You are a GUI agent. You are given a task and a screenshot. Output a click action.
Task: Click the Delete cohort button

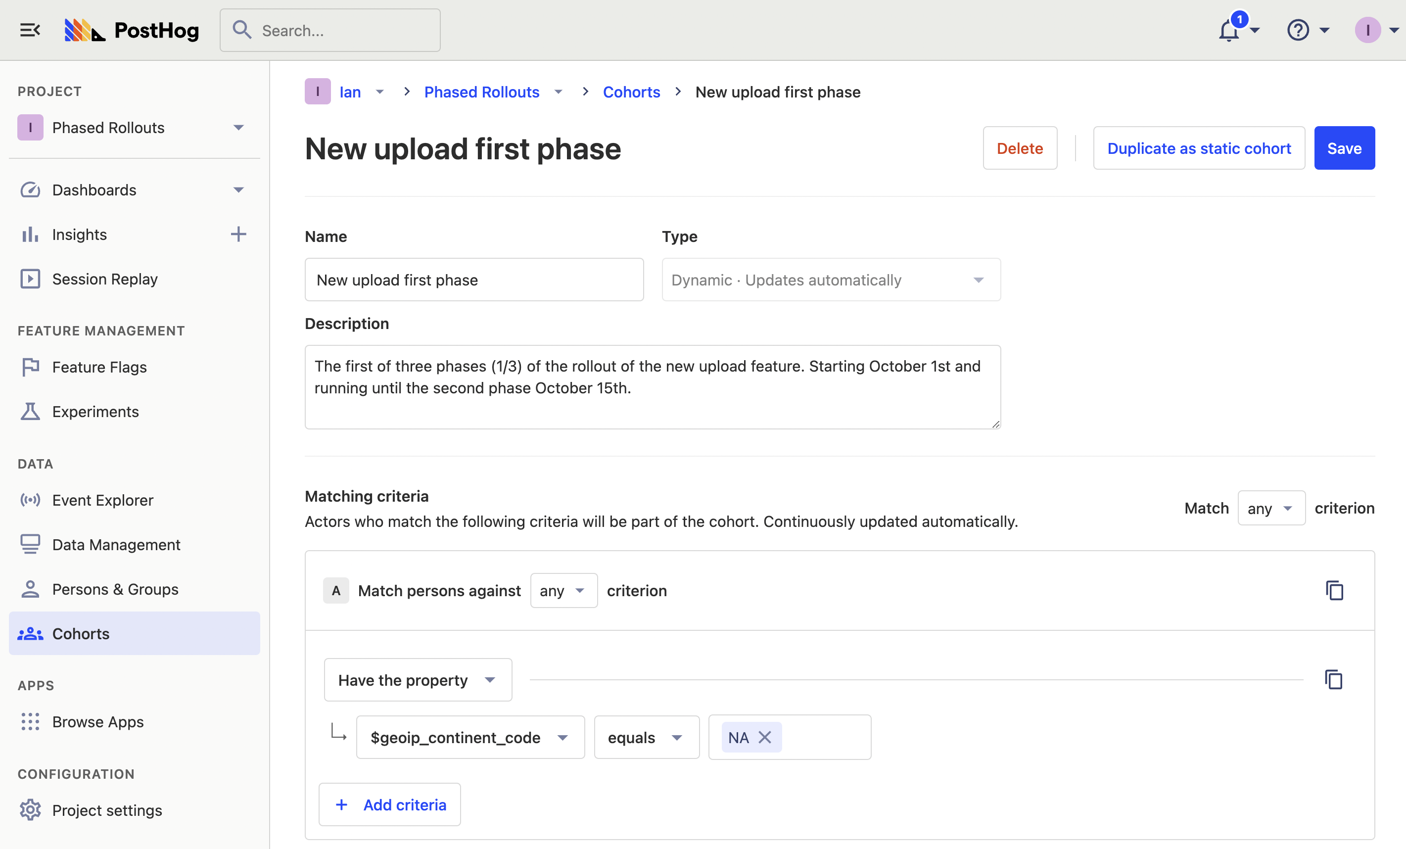[x=1019, y=148]
